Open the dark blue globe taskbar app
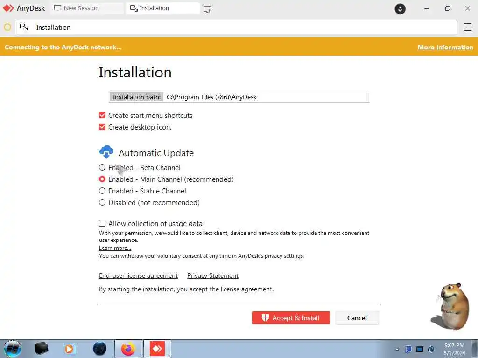478x358 pixels. pyautogui.click(x=100, y=349)
